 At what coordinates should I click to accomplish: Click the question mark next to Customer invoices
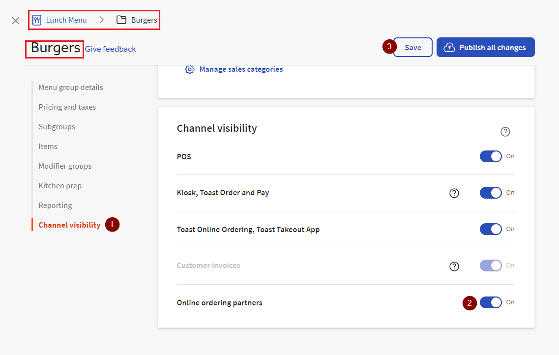(x=454, y=266)
